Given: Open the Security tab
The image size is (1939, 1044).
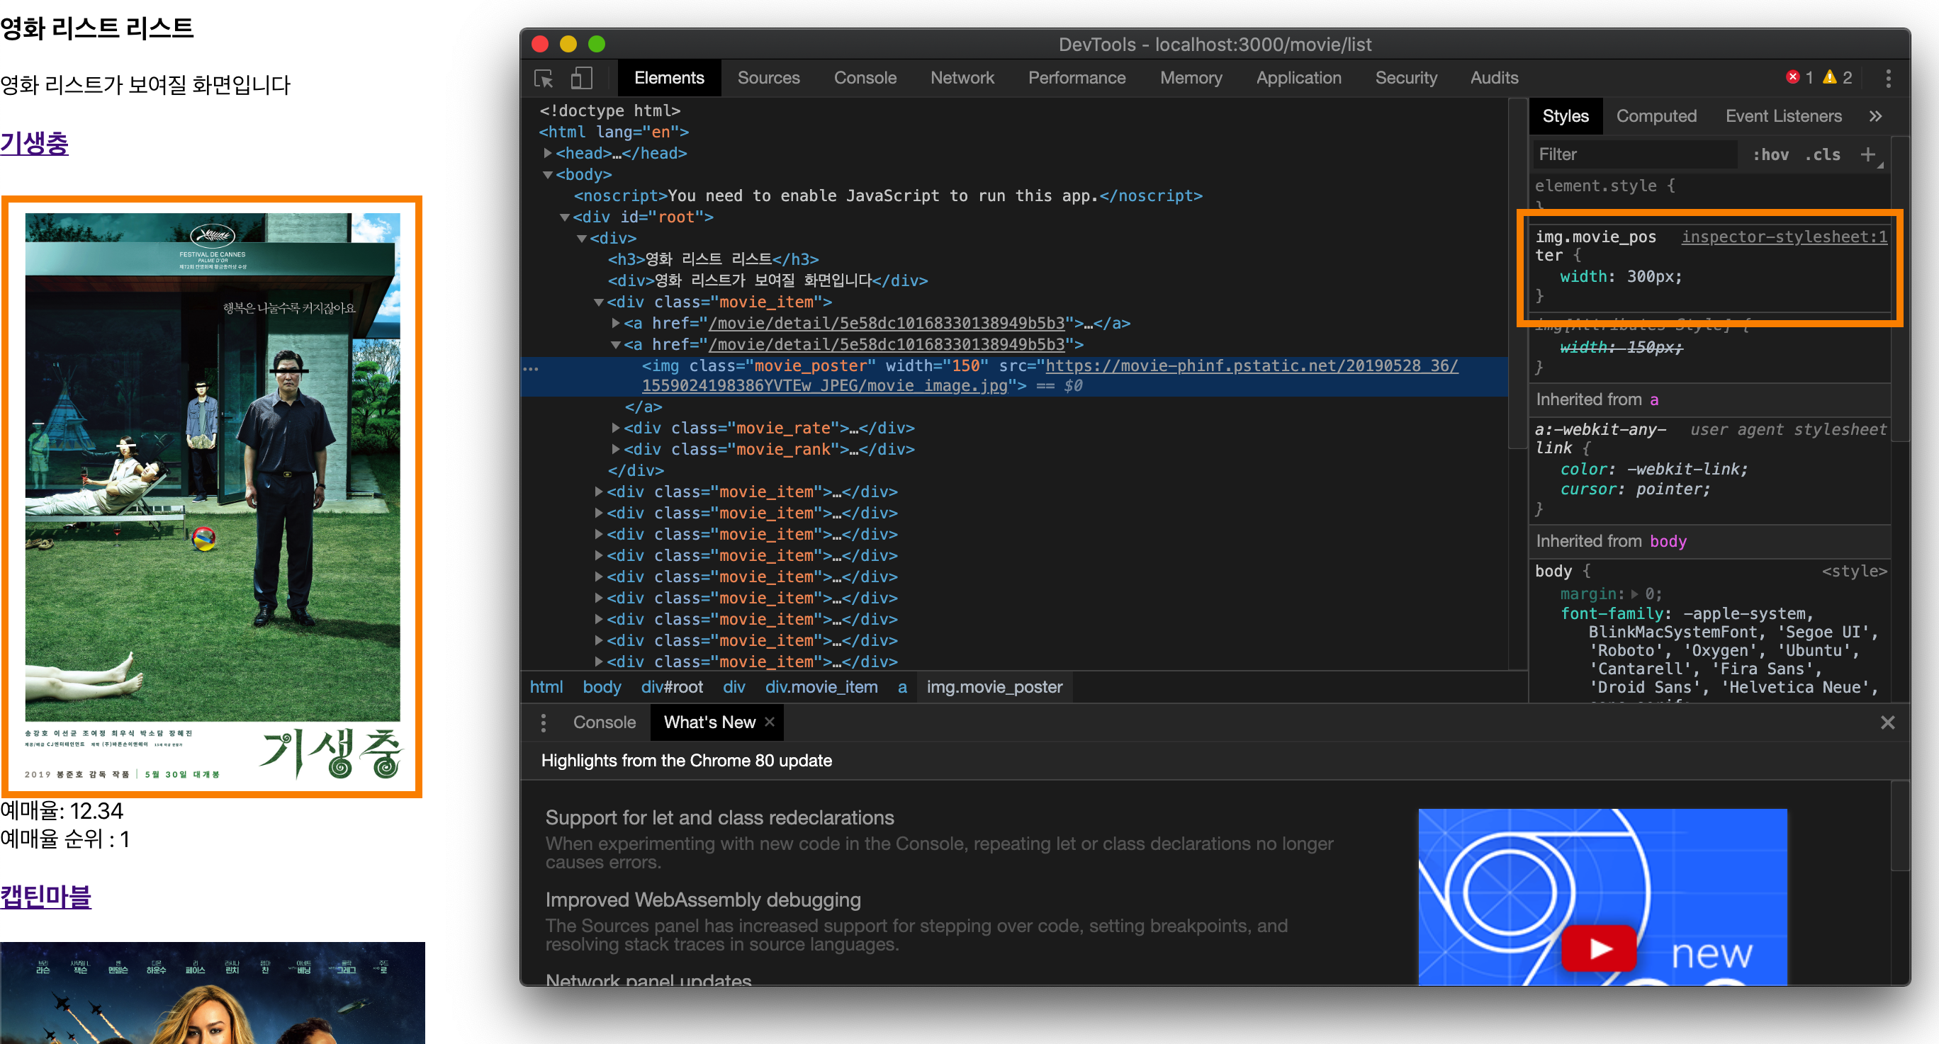Looking at the screenshot, I should point(1406,77).
